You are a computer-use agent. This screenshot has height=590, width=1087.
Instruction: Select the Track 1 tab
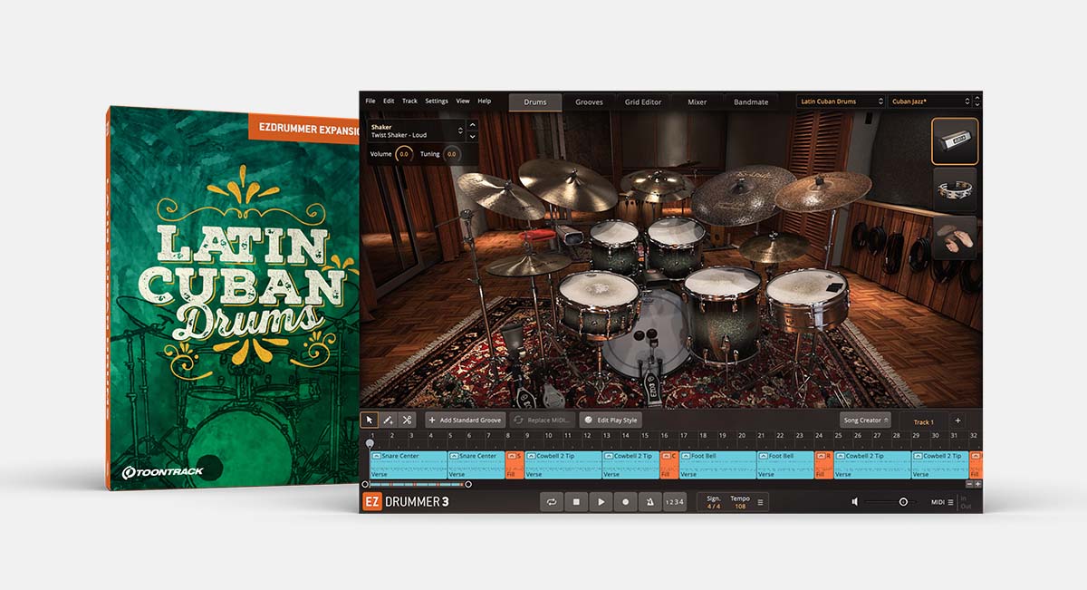point(923,421)
